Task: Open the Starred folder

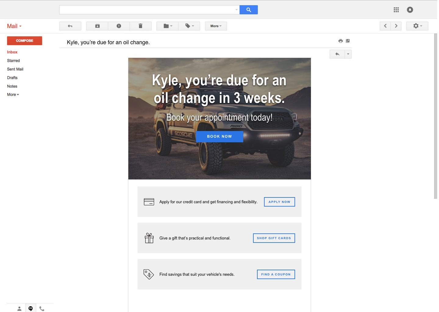Action: click(x=13, y=61)
